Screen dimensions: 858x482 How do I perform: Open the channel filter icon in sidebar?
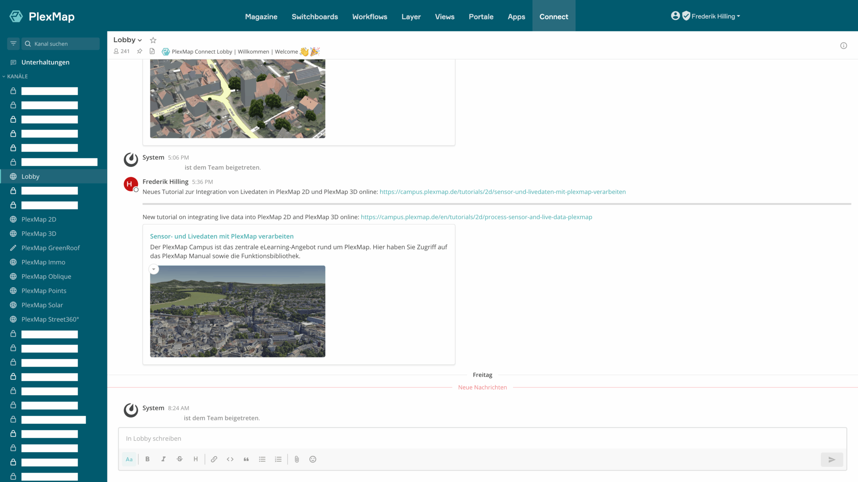pos(13,44)
